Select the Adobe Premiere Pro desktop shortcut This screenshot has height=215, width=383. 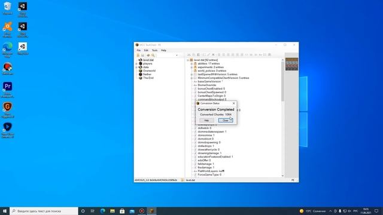pyautogui.click(x=7, y=90)
